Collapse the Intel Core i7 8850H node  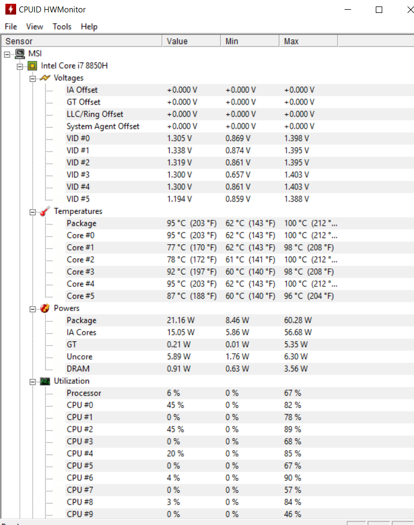point(20,66)
